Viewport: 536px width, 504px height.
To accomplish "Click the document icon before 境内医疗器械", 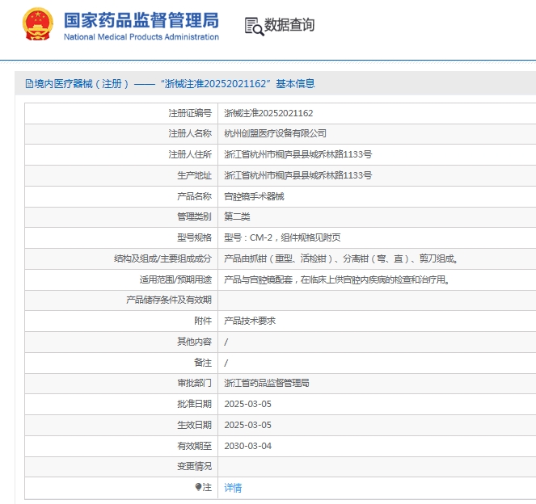I will tap(29, 84).
